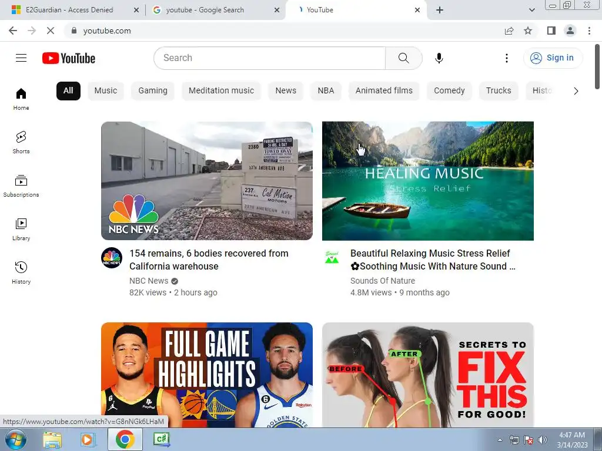The height and width of the screenshot is (451, 602).
Task: Stop page loading with X button
Action: [x=51, y=31]
